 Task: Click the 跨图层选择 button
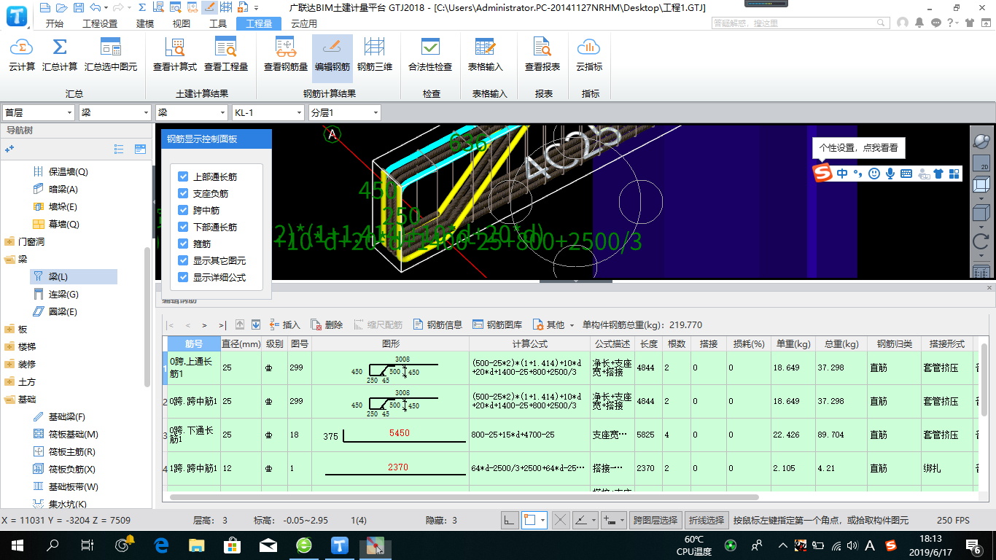pyautogui.click(x=655, y=520)
